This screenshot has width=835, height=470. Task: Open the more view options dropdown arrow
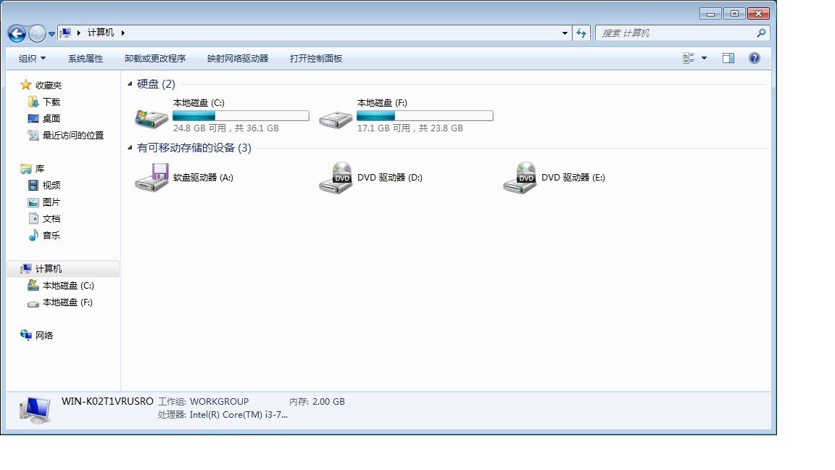point(704,58)
